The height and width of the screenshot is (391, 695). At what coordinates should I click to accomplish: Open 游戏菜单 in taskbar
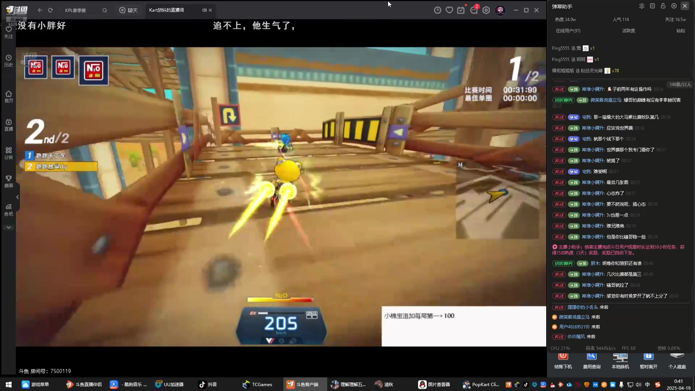[35, 384]
